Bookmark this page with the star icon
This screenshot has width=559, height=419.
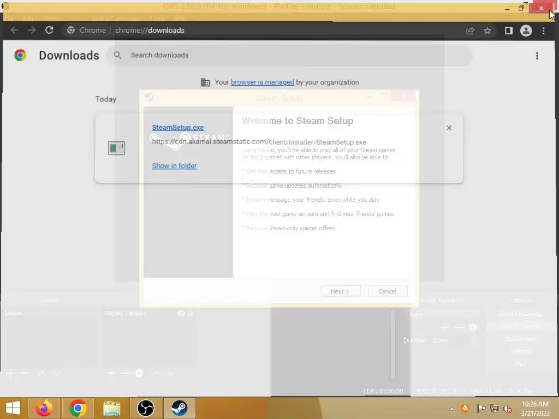click(487, 31)
